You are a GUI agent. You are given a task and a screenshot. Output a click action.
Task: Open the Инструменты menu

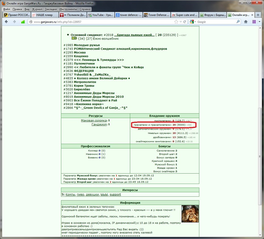pos(68,9)
